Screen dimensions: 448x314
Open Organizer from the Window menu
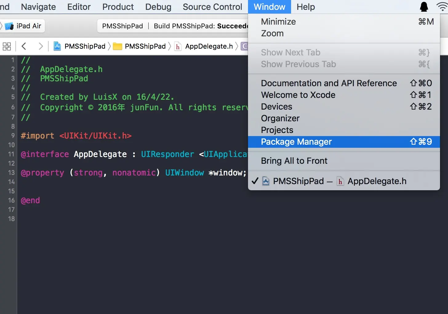coord(344,118)
